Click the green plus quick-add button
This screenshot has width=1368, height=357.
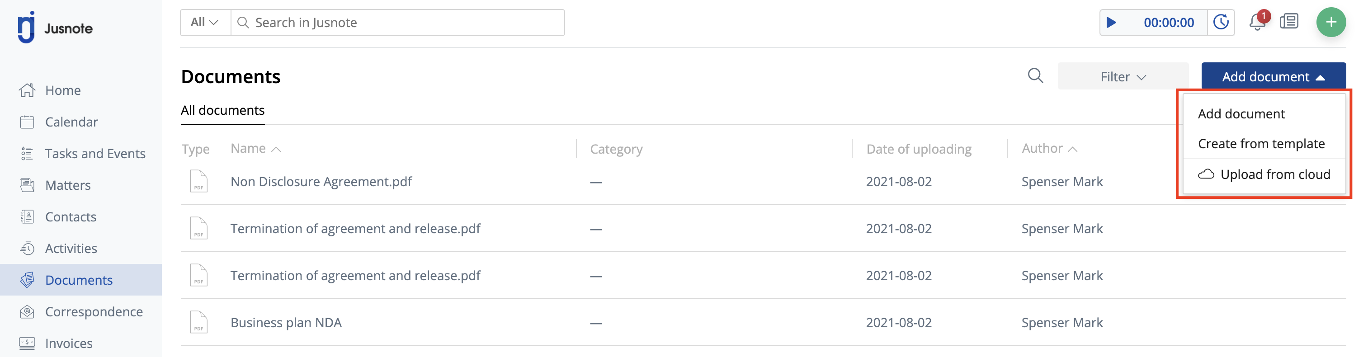pos(1331,22)
